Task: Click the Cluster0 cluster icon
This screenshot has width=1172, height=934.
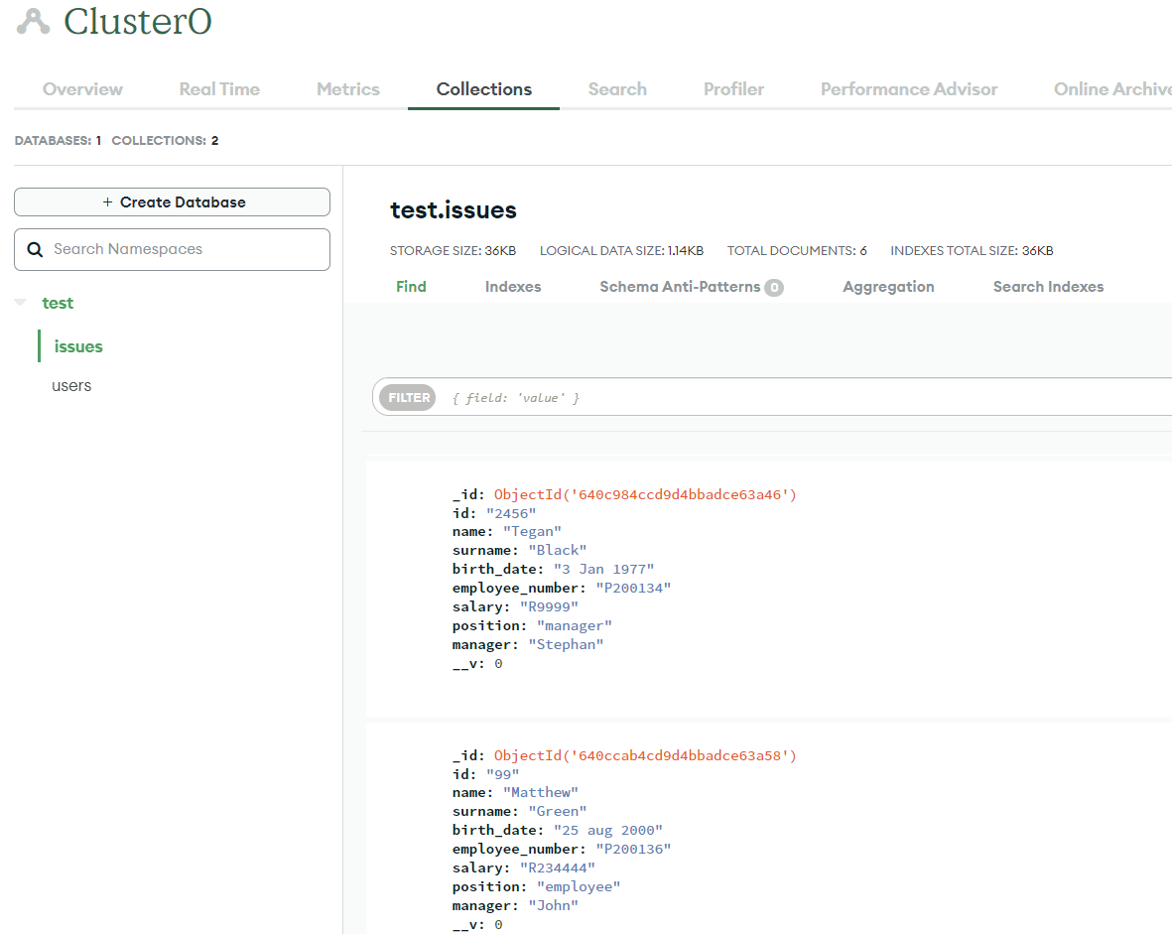Action: [33, 22]
